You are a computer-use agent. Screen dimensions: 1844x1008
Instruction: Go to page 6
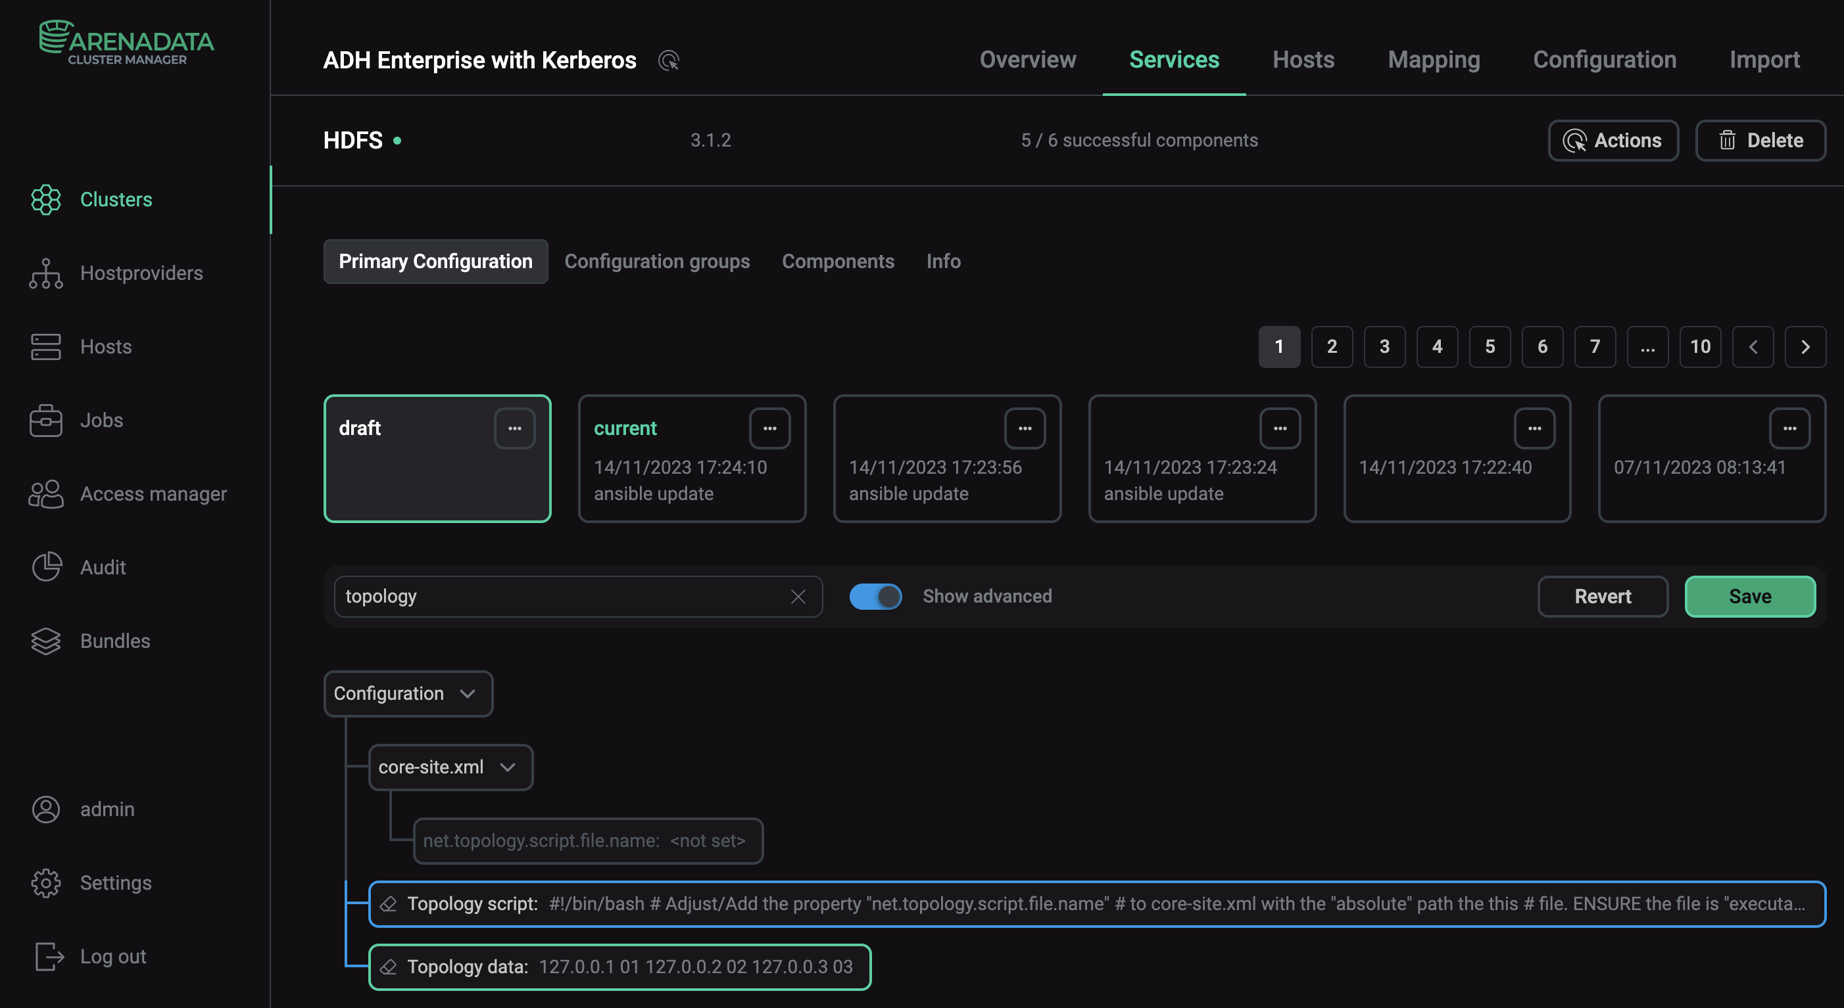tap(1542, 347)
